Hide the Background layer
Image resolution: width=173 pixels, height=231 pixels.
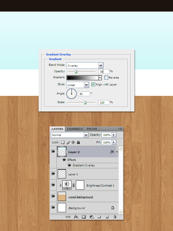[x=53, y=207]
